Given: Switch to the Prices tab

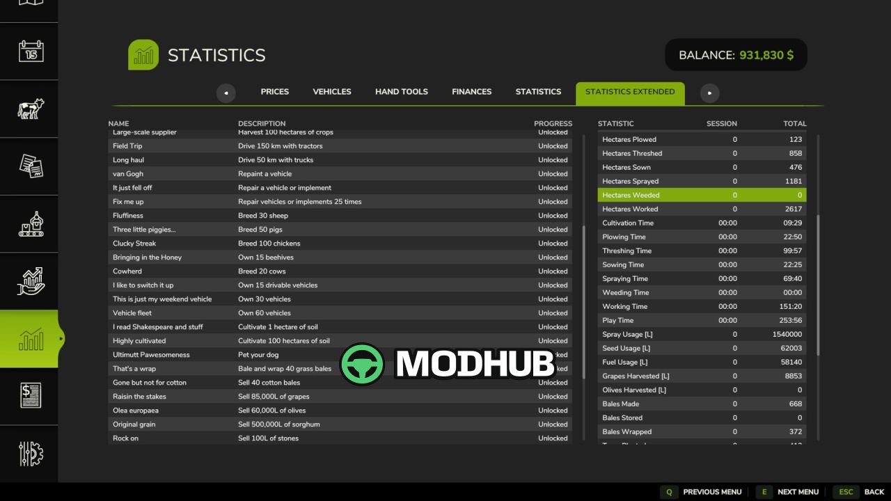Looking at the screenshot, I should pos(275,92).
